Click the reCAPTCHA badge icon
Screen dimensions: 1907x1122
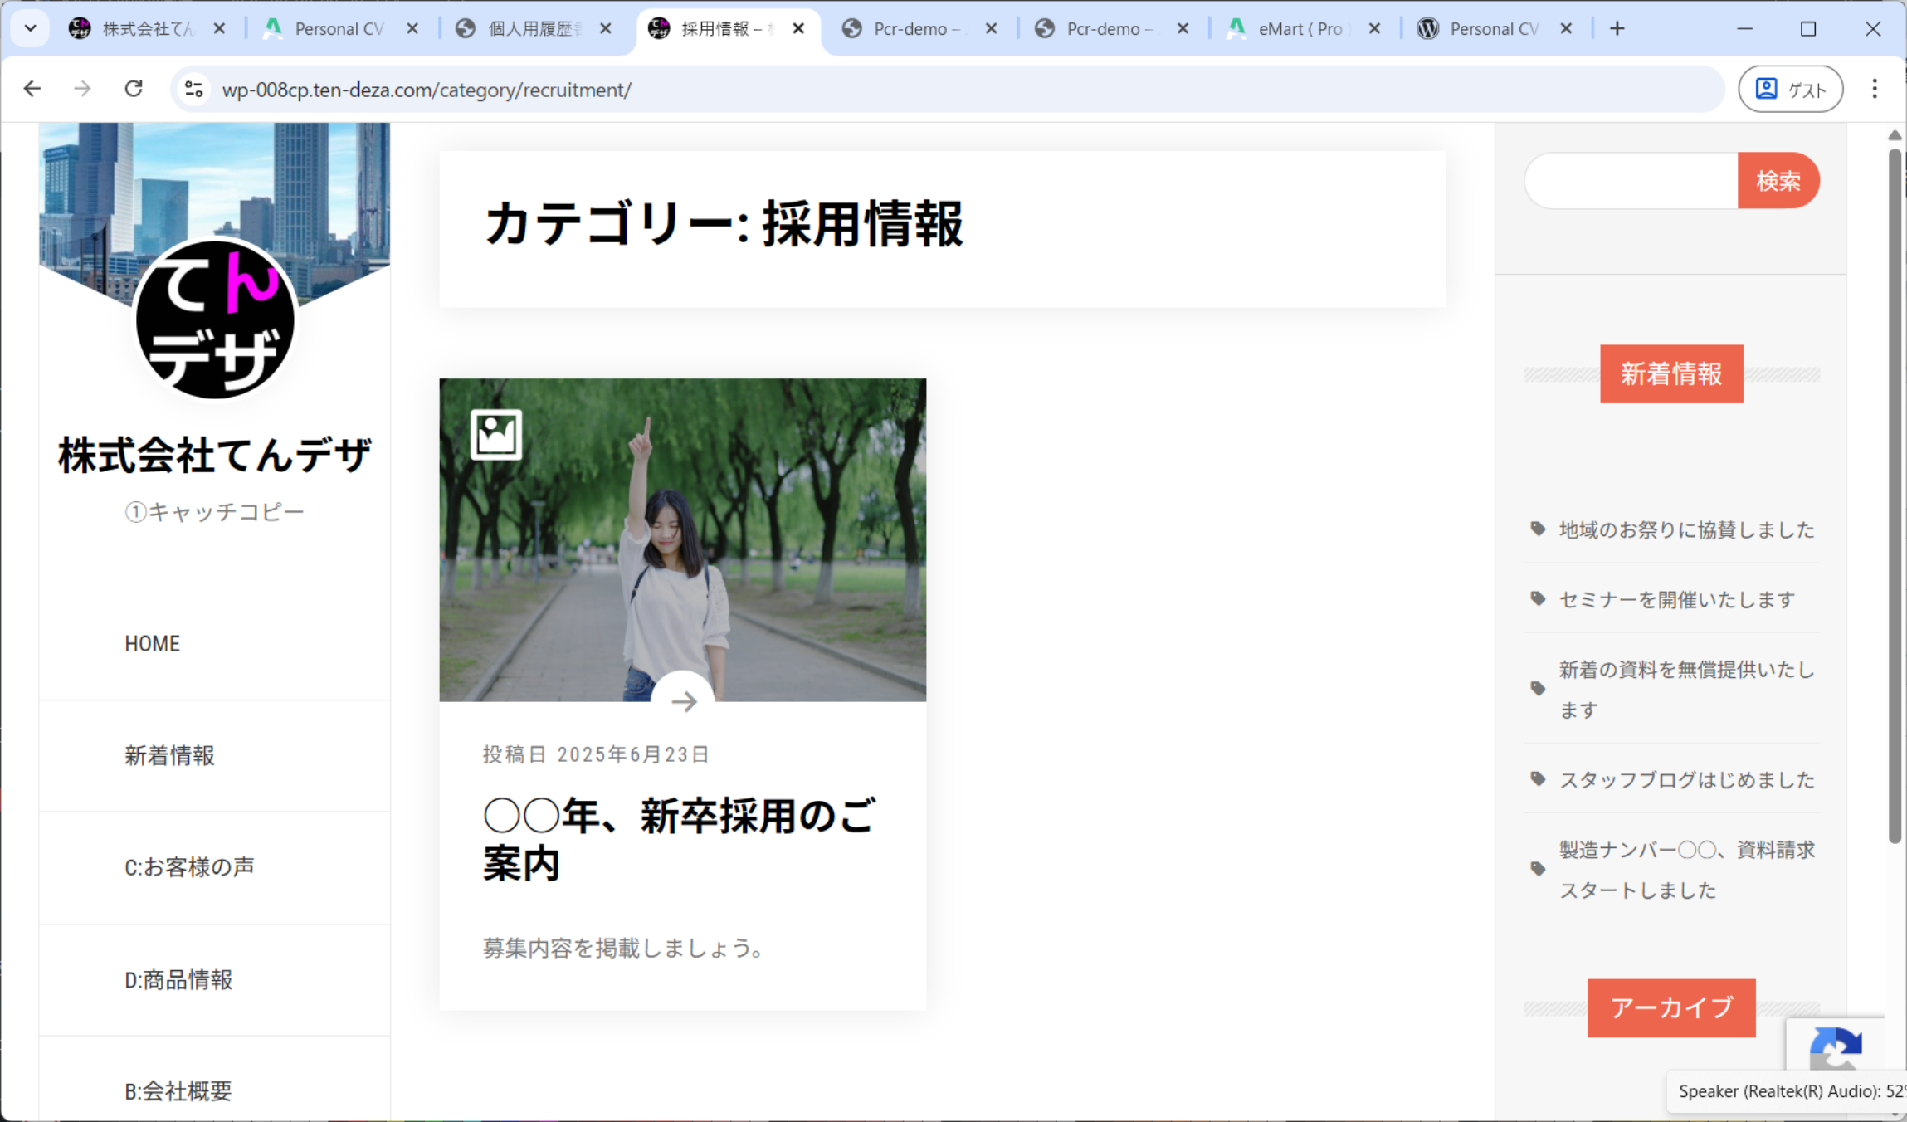click(1836, 1047)
